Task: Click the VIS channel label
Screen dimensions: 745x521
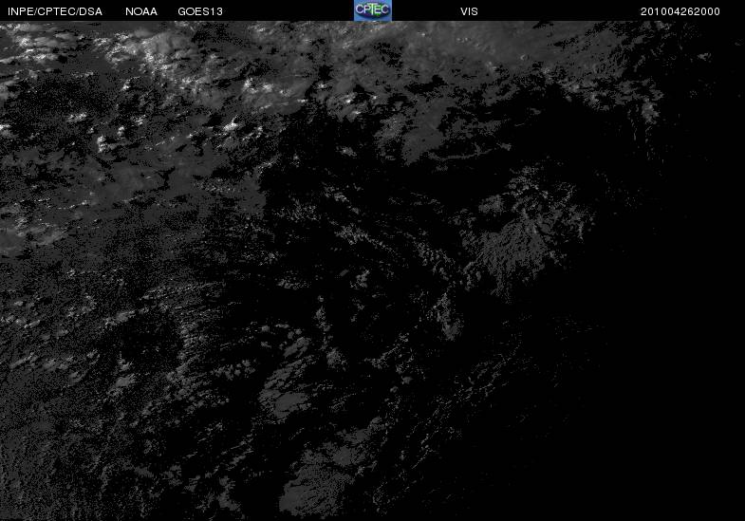Action: pyautogui.click(x=469, y=12)
